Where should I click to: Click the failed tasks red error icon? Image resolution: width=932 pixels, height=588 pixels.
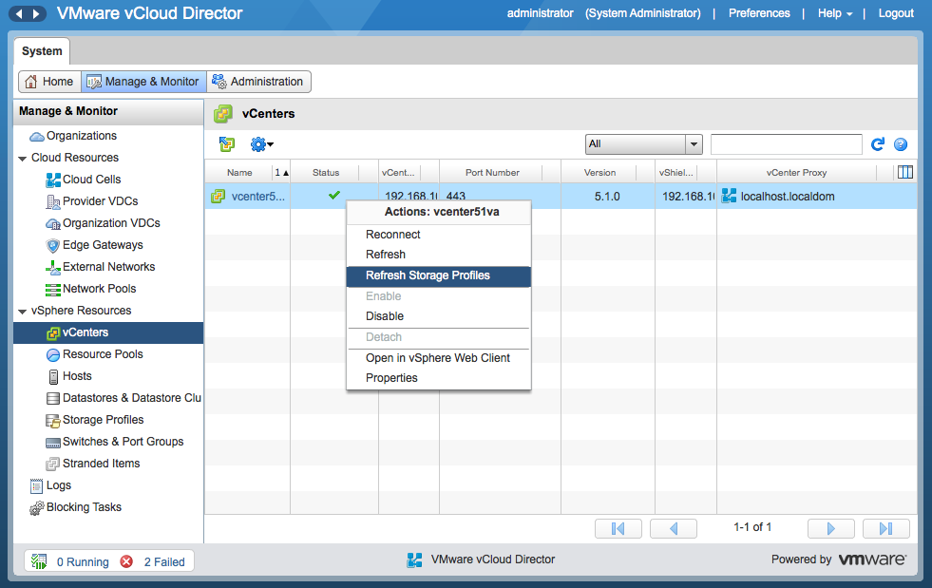pyautogui.click(x=126, y=561)
